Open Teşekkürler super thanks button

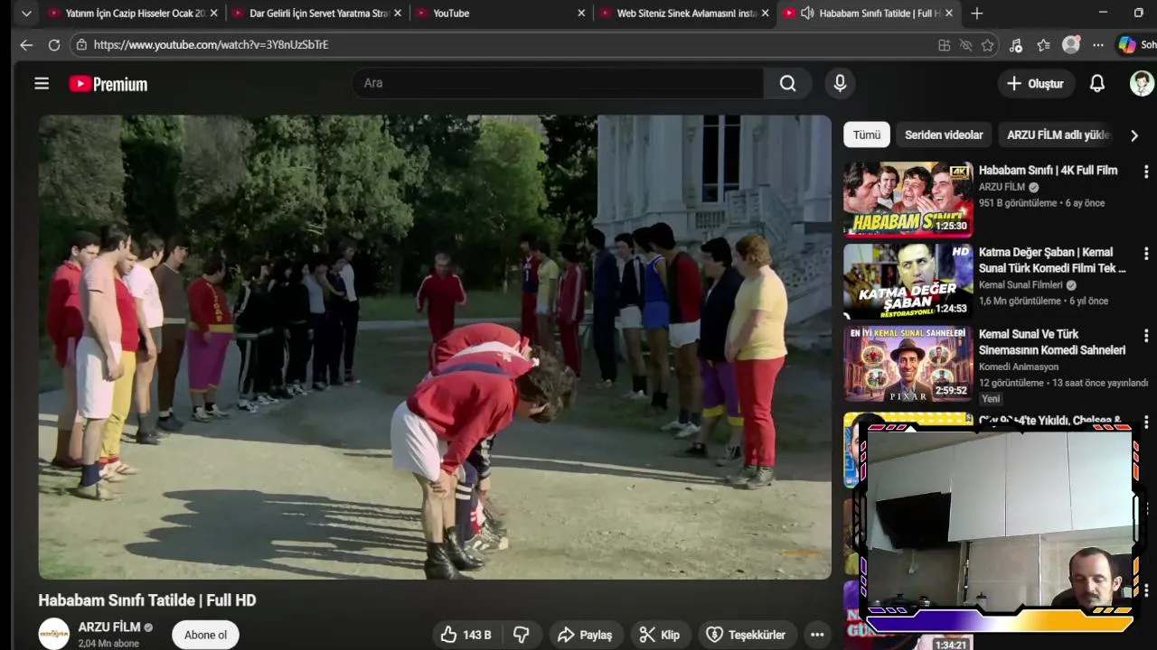tap(747, 635)
